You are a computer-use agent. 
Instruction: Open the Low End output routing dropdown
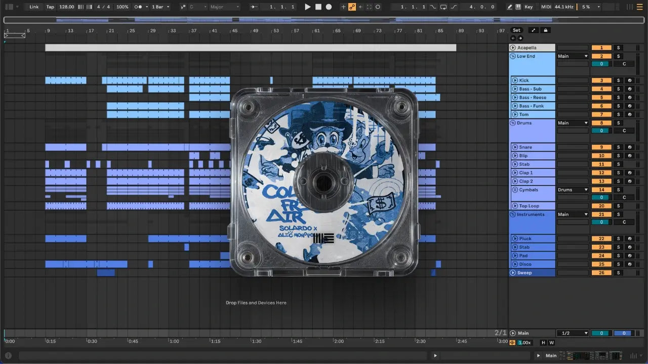pyautogui.click(x=573, y=56)
